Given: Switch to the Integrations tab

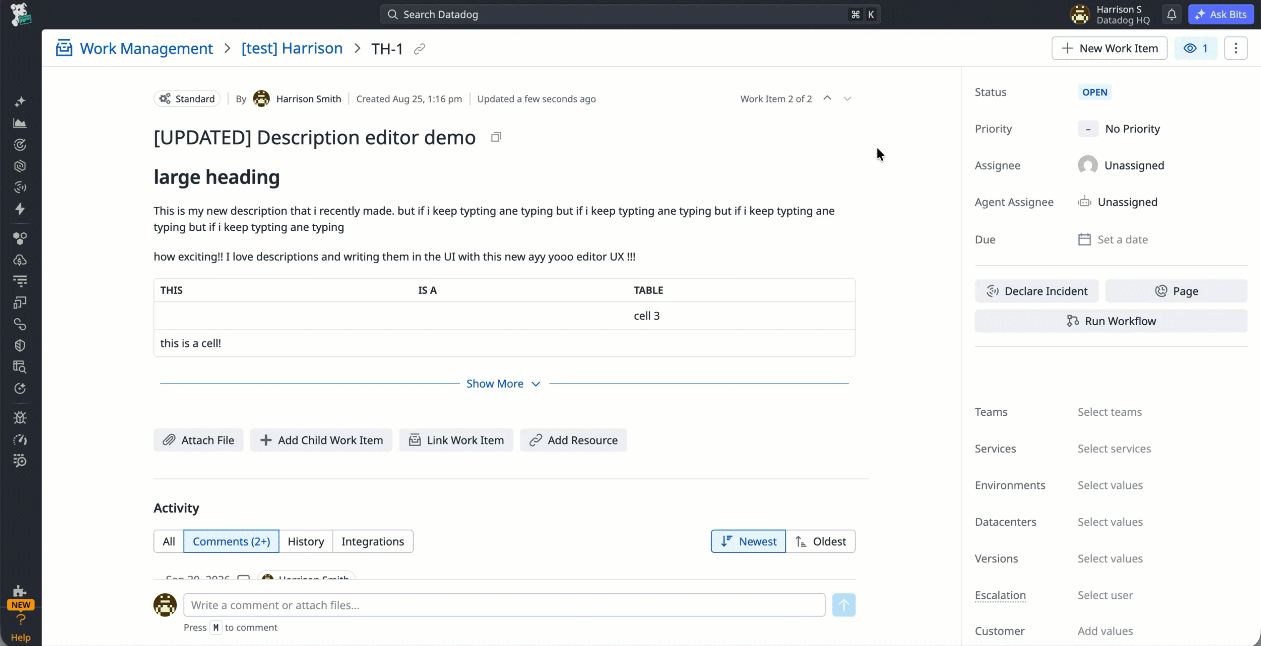Looking at the screenshot, I should [372, 541].
